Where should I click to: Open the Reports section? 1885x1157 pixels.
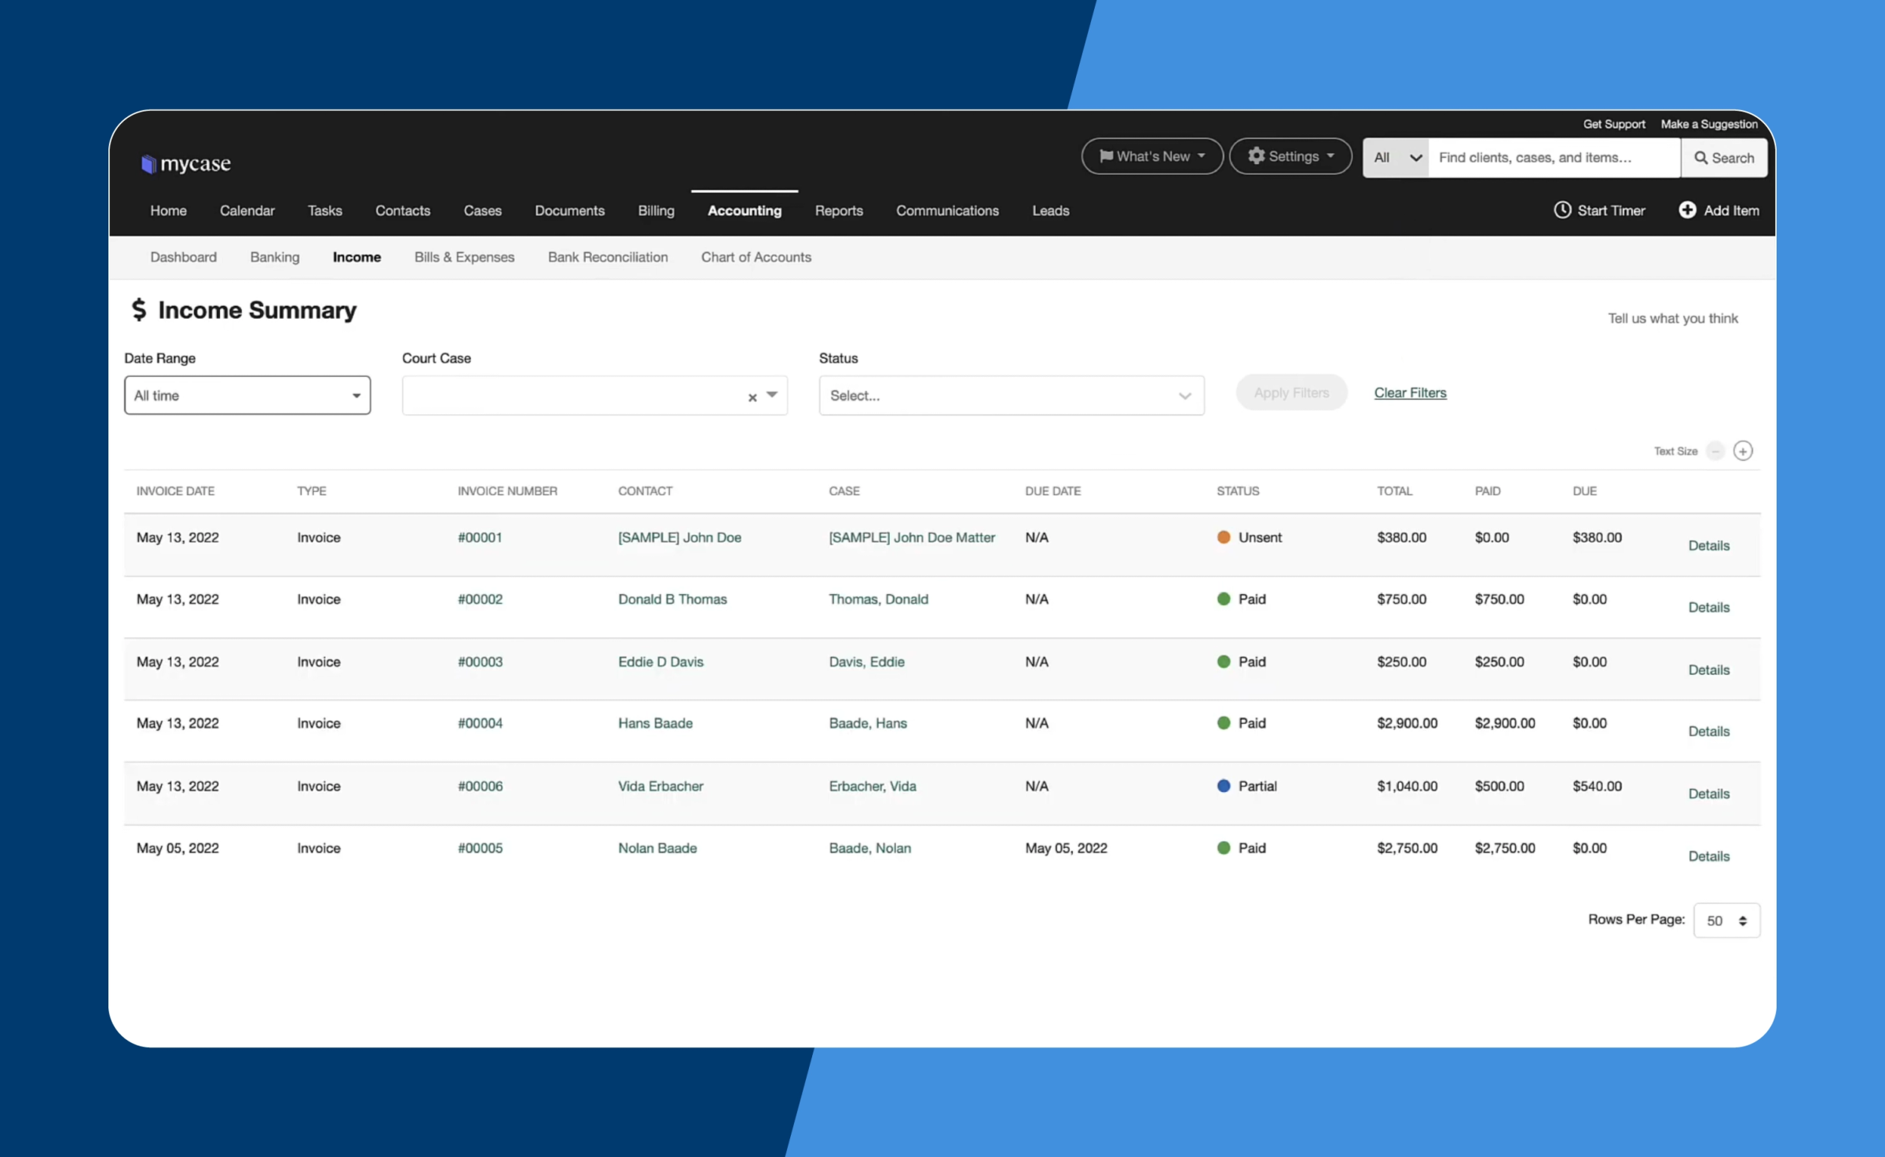pos(839,210)
